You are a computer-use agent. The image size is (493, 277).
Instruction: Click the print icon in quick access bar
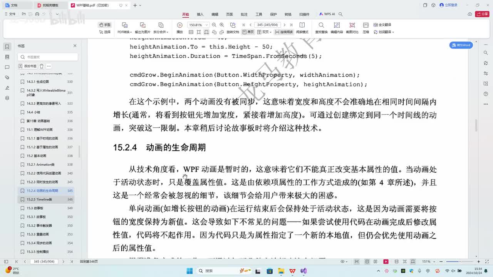click(37, 14)
